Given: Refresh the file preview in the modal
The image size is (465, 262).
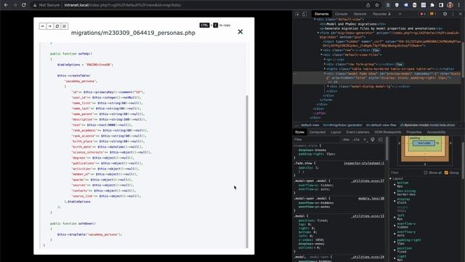Looking at the screenshot, I should point(57,26).
